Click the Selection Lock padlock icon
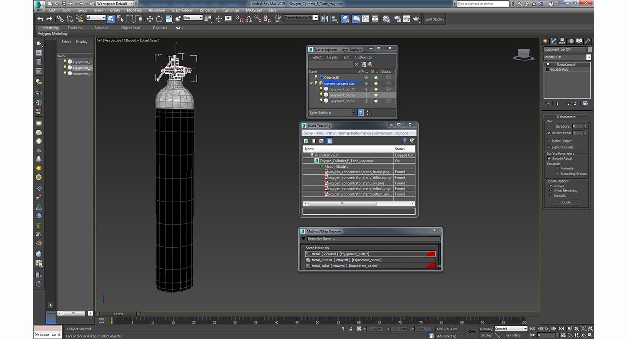 [351, 329]
